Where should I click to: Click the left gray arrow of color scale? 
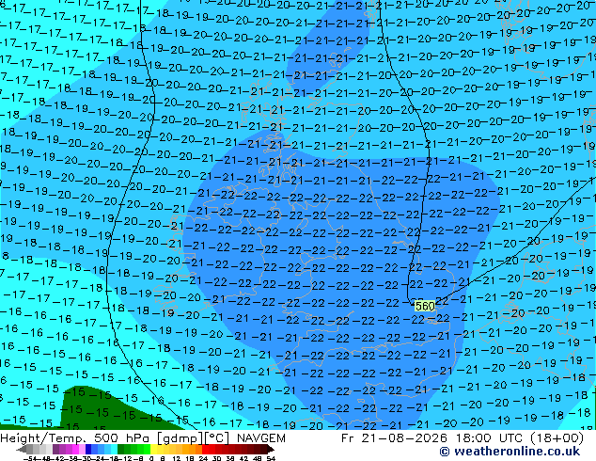[x=22, y=450]
